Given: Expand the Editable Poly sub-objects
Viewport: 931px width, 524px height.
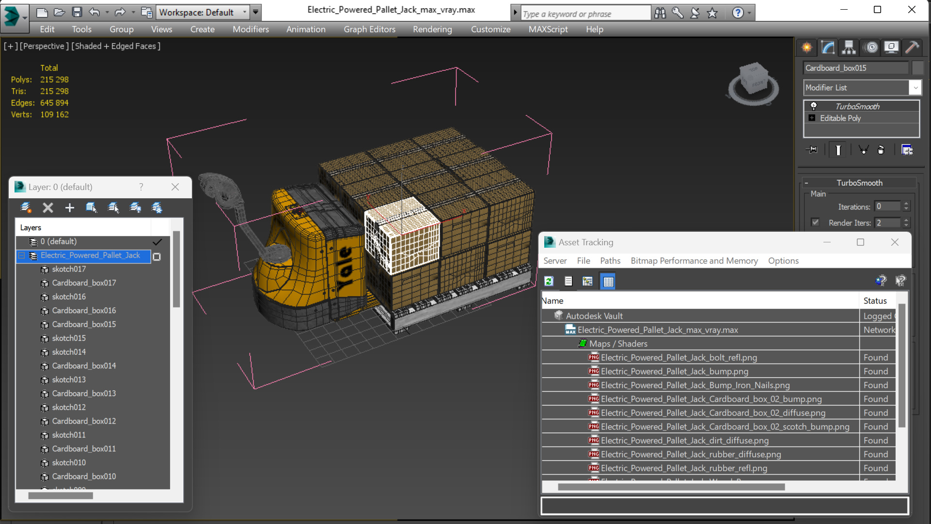Looking at the screenshot, I should click(812, 118).
